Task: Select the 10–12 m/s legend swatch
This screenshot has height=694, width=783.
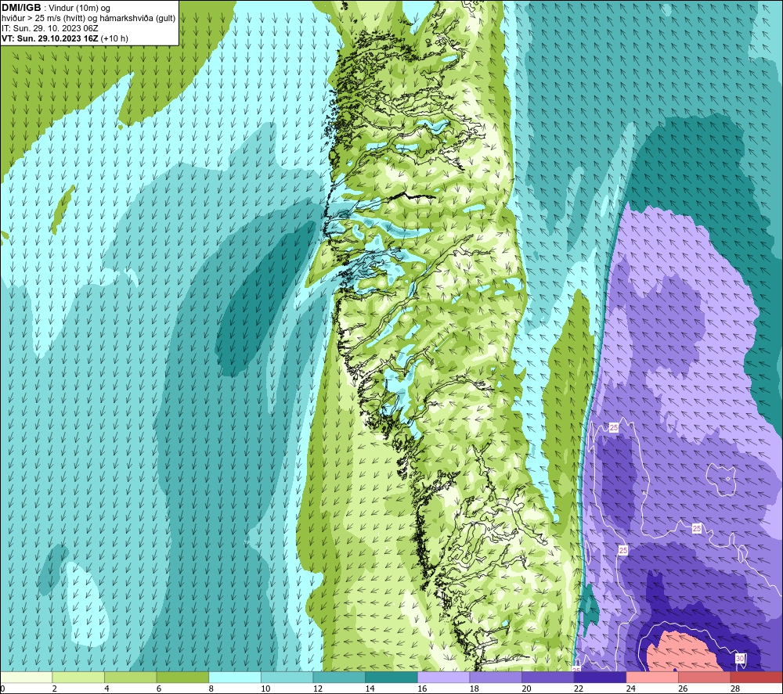Action: click(287, 677)
